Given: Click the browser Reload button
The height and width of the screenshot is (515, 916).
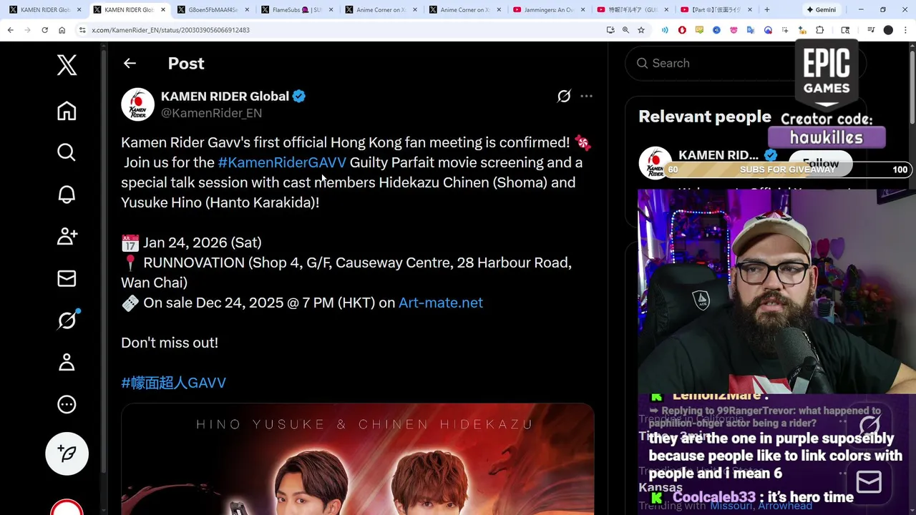Looking at the screenshot, I should [44, 30].
